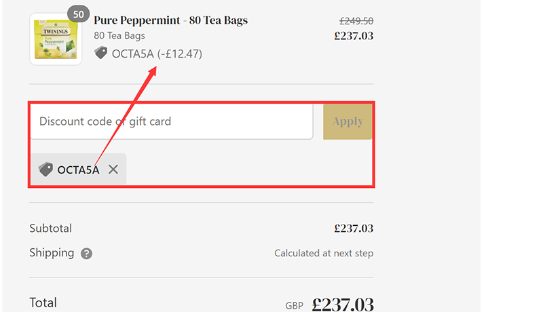Click the Total amount £237.03
543x312 pixels.
pyautogui.click(x=343, y=305)
